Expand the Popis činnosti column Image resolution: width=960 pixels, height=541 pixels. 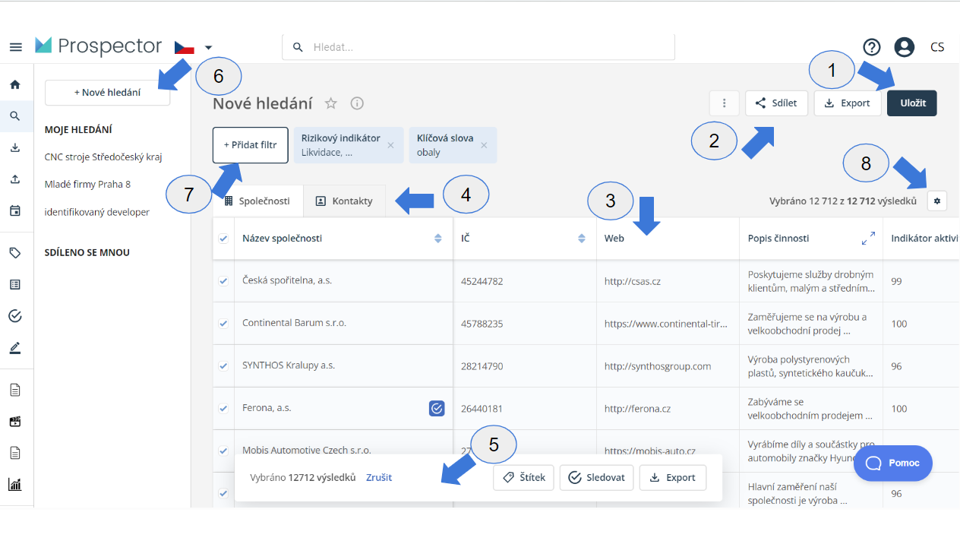click(868, 239)
